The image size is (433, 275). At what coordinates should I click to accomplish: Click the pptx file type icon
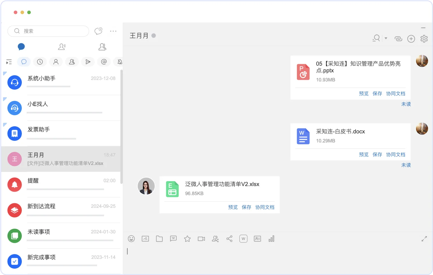pos(303,72)
